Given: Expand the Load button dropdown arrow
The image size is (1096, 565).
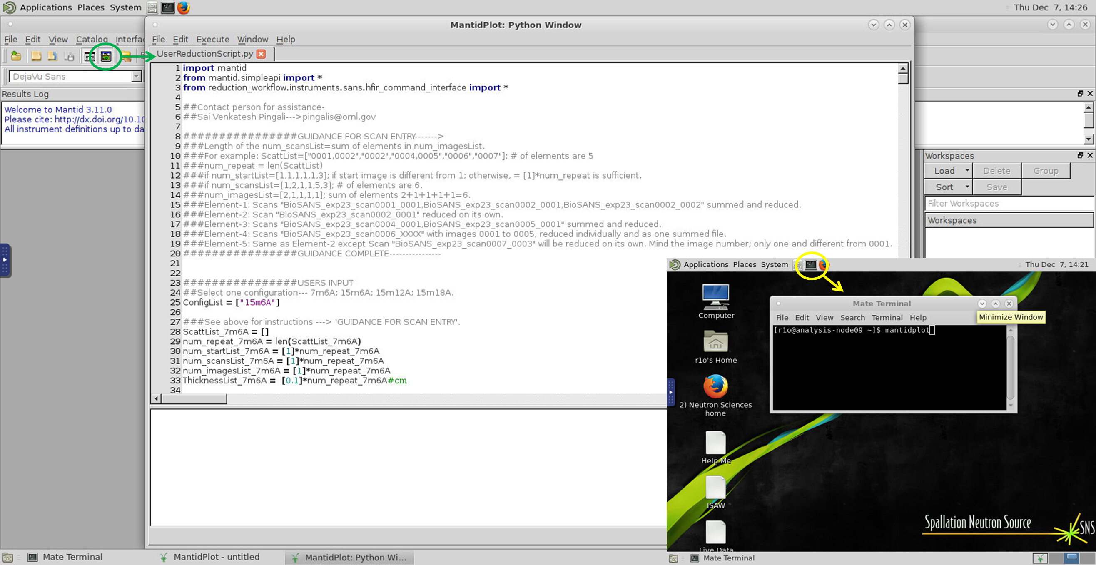Looking at the screenshot, I should pyautogui.click(x=967, y=171).
